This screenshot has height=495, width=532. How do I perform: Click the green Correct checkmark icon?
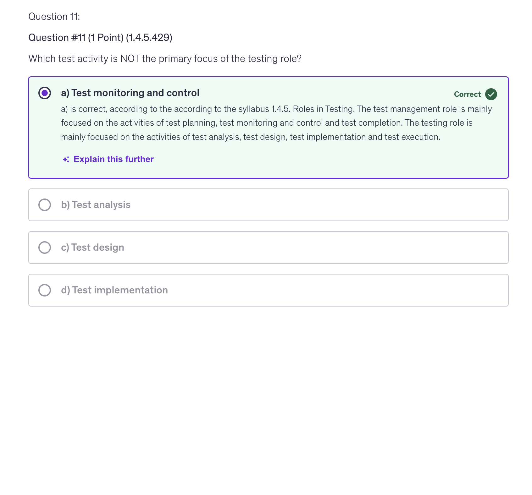[x=491, y=94]
